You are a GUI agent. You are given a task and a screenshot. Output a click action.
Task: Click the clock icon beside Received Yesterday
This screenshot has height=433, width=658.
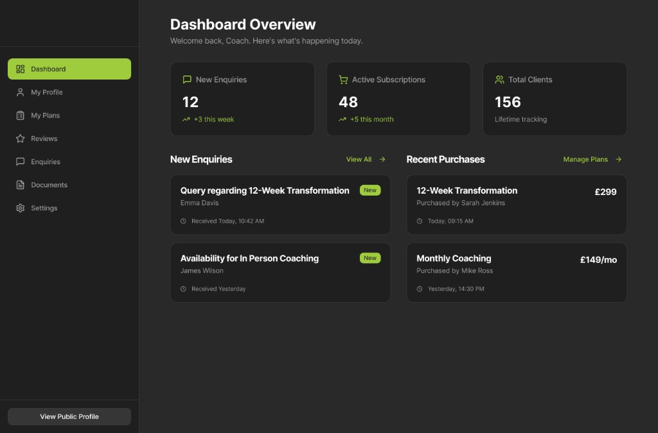(183, 289)
